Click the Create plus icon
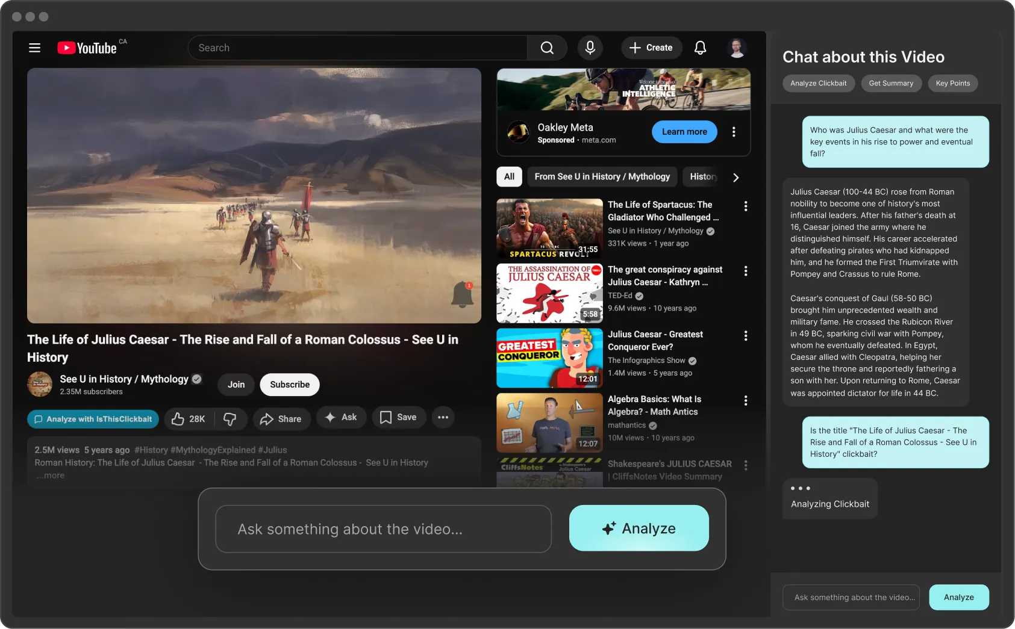1015x629 pixels. [x=636, y=48]
